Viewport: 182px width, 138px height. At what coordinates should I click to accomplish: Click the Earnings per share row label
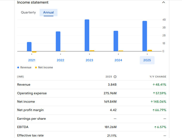click(32, 119)
